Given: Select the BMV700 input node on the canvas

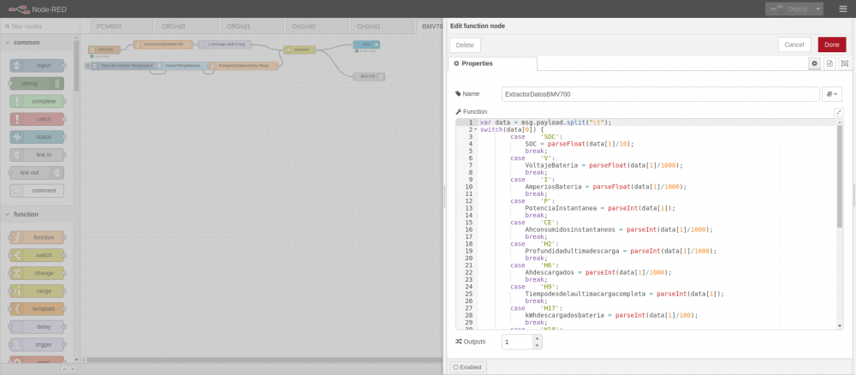Looking at the screenshot, I should [x=104, y=50].
